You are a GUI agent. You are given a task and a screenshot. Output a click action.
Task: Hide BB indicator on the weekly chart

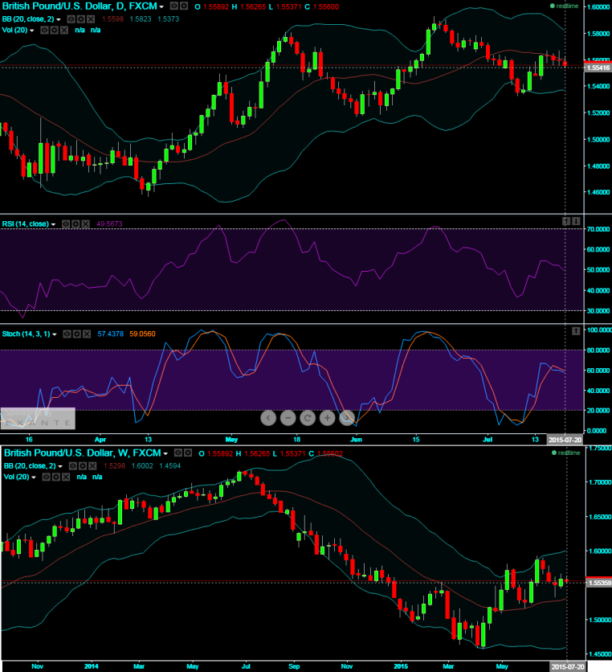coord(73,466)
